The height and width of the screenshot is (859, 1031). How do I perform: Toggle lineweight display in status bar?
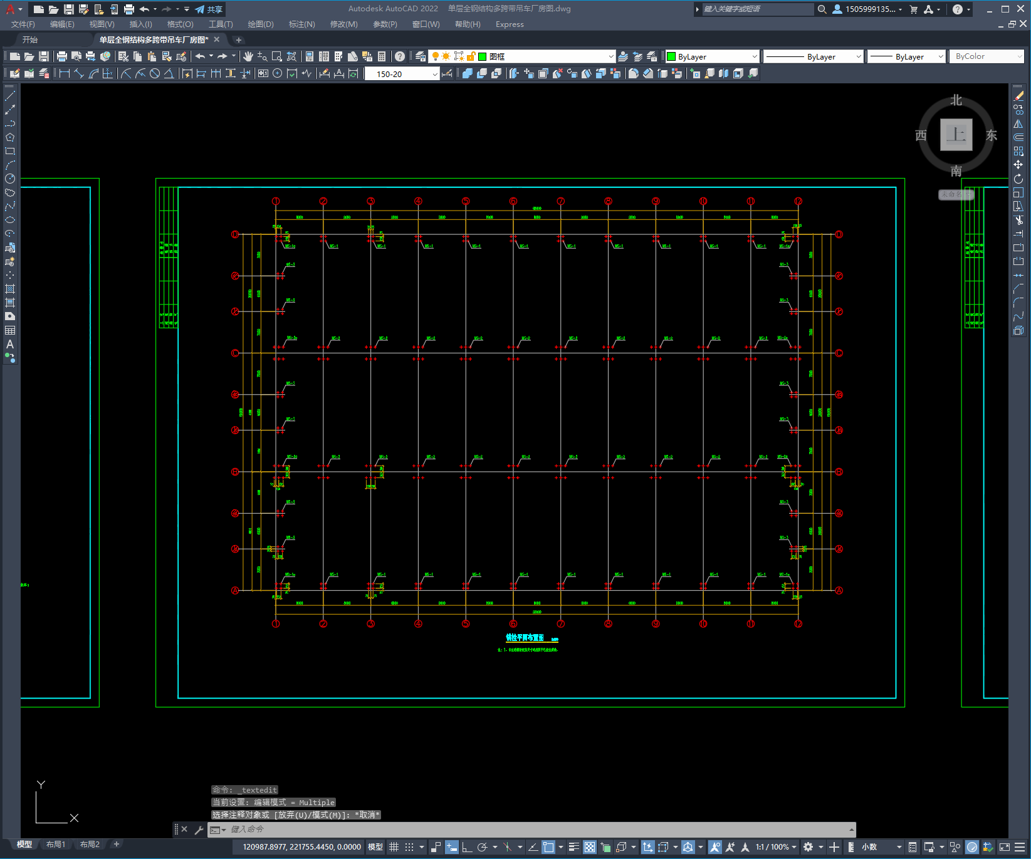click(x=573, y=847)
